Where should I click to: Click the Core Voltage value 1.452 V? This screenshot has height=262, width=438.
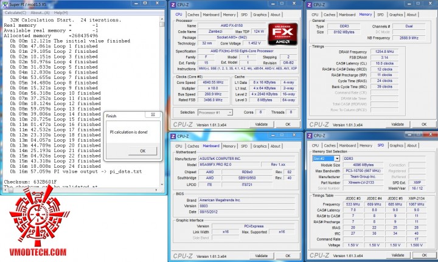click(254, 43)
